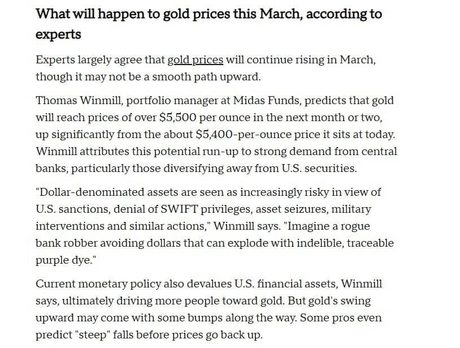Click the name Thomas Winmill in the text
Screen dimensions: 460x348
pyautogui.click(x=79, y=100)
